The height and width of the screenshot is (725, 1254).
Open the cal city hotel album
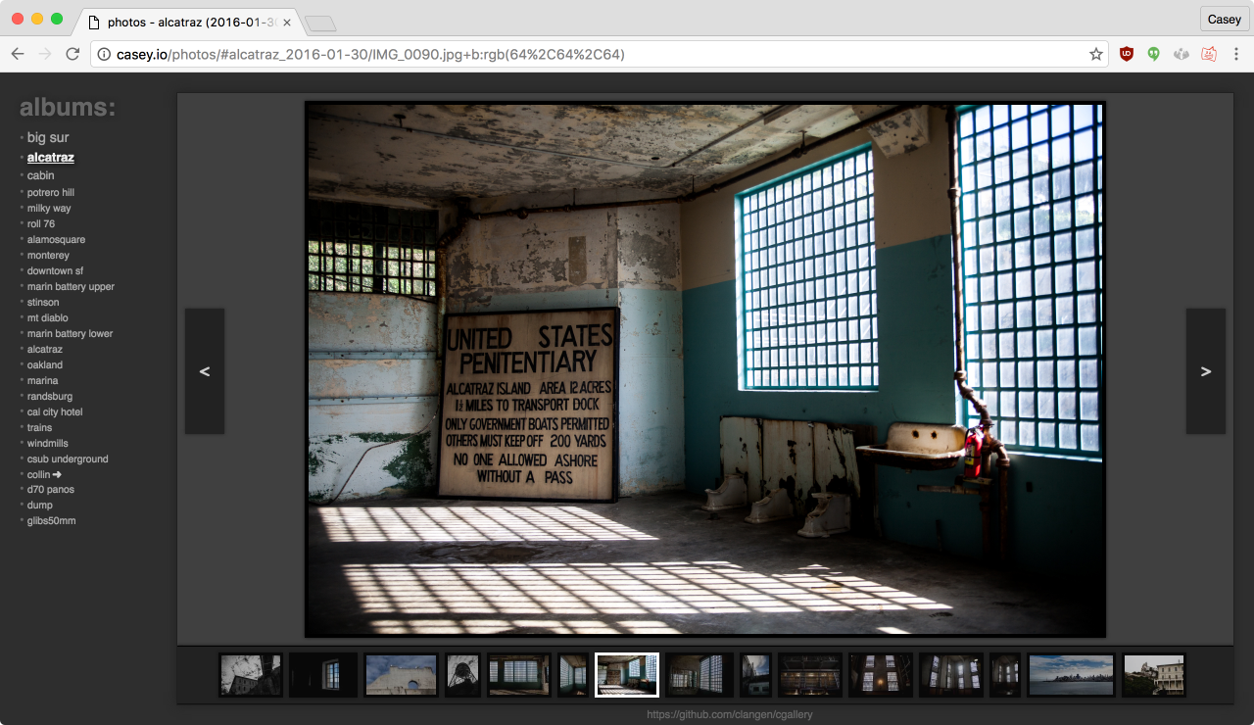55,411
